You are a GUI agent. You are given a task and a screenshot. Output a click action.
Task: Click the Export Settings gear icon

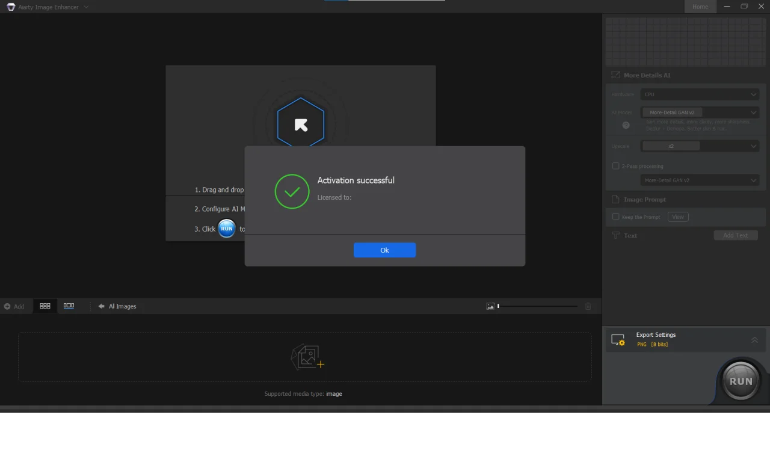pos(618,340)
